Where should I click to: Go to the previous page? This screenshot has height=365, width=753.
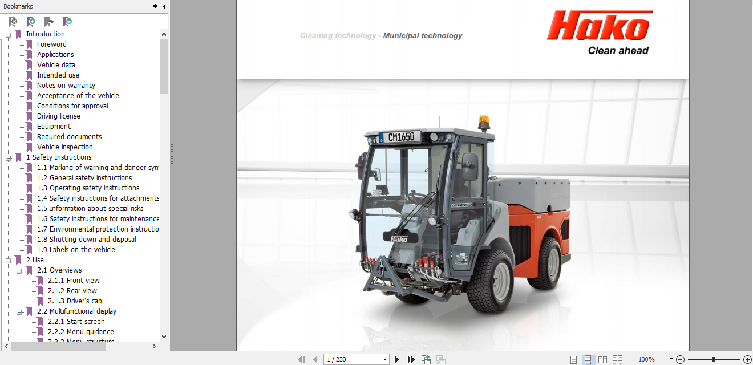click(x=315, y=359)
